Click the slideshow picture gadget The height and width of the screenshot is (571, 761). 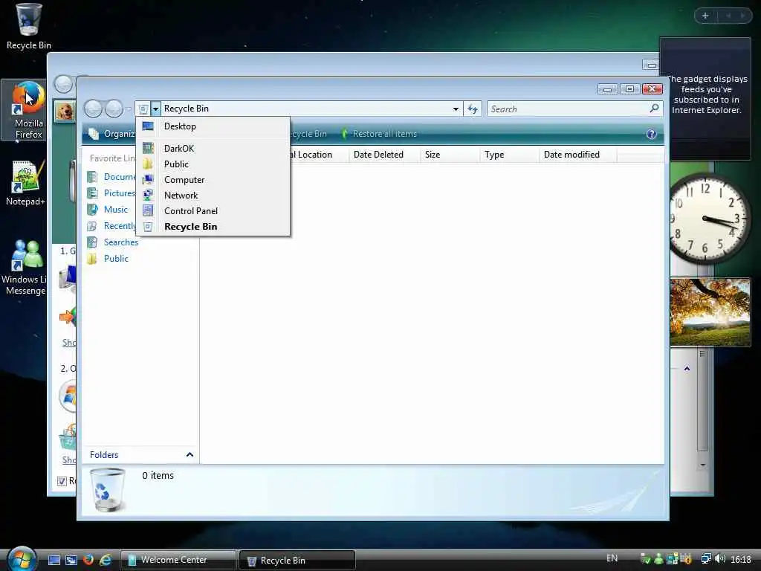coord(710,312)
